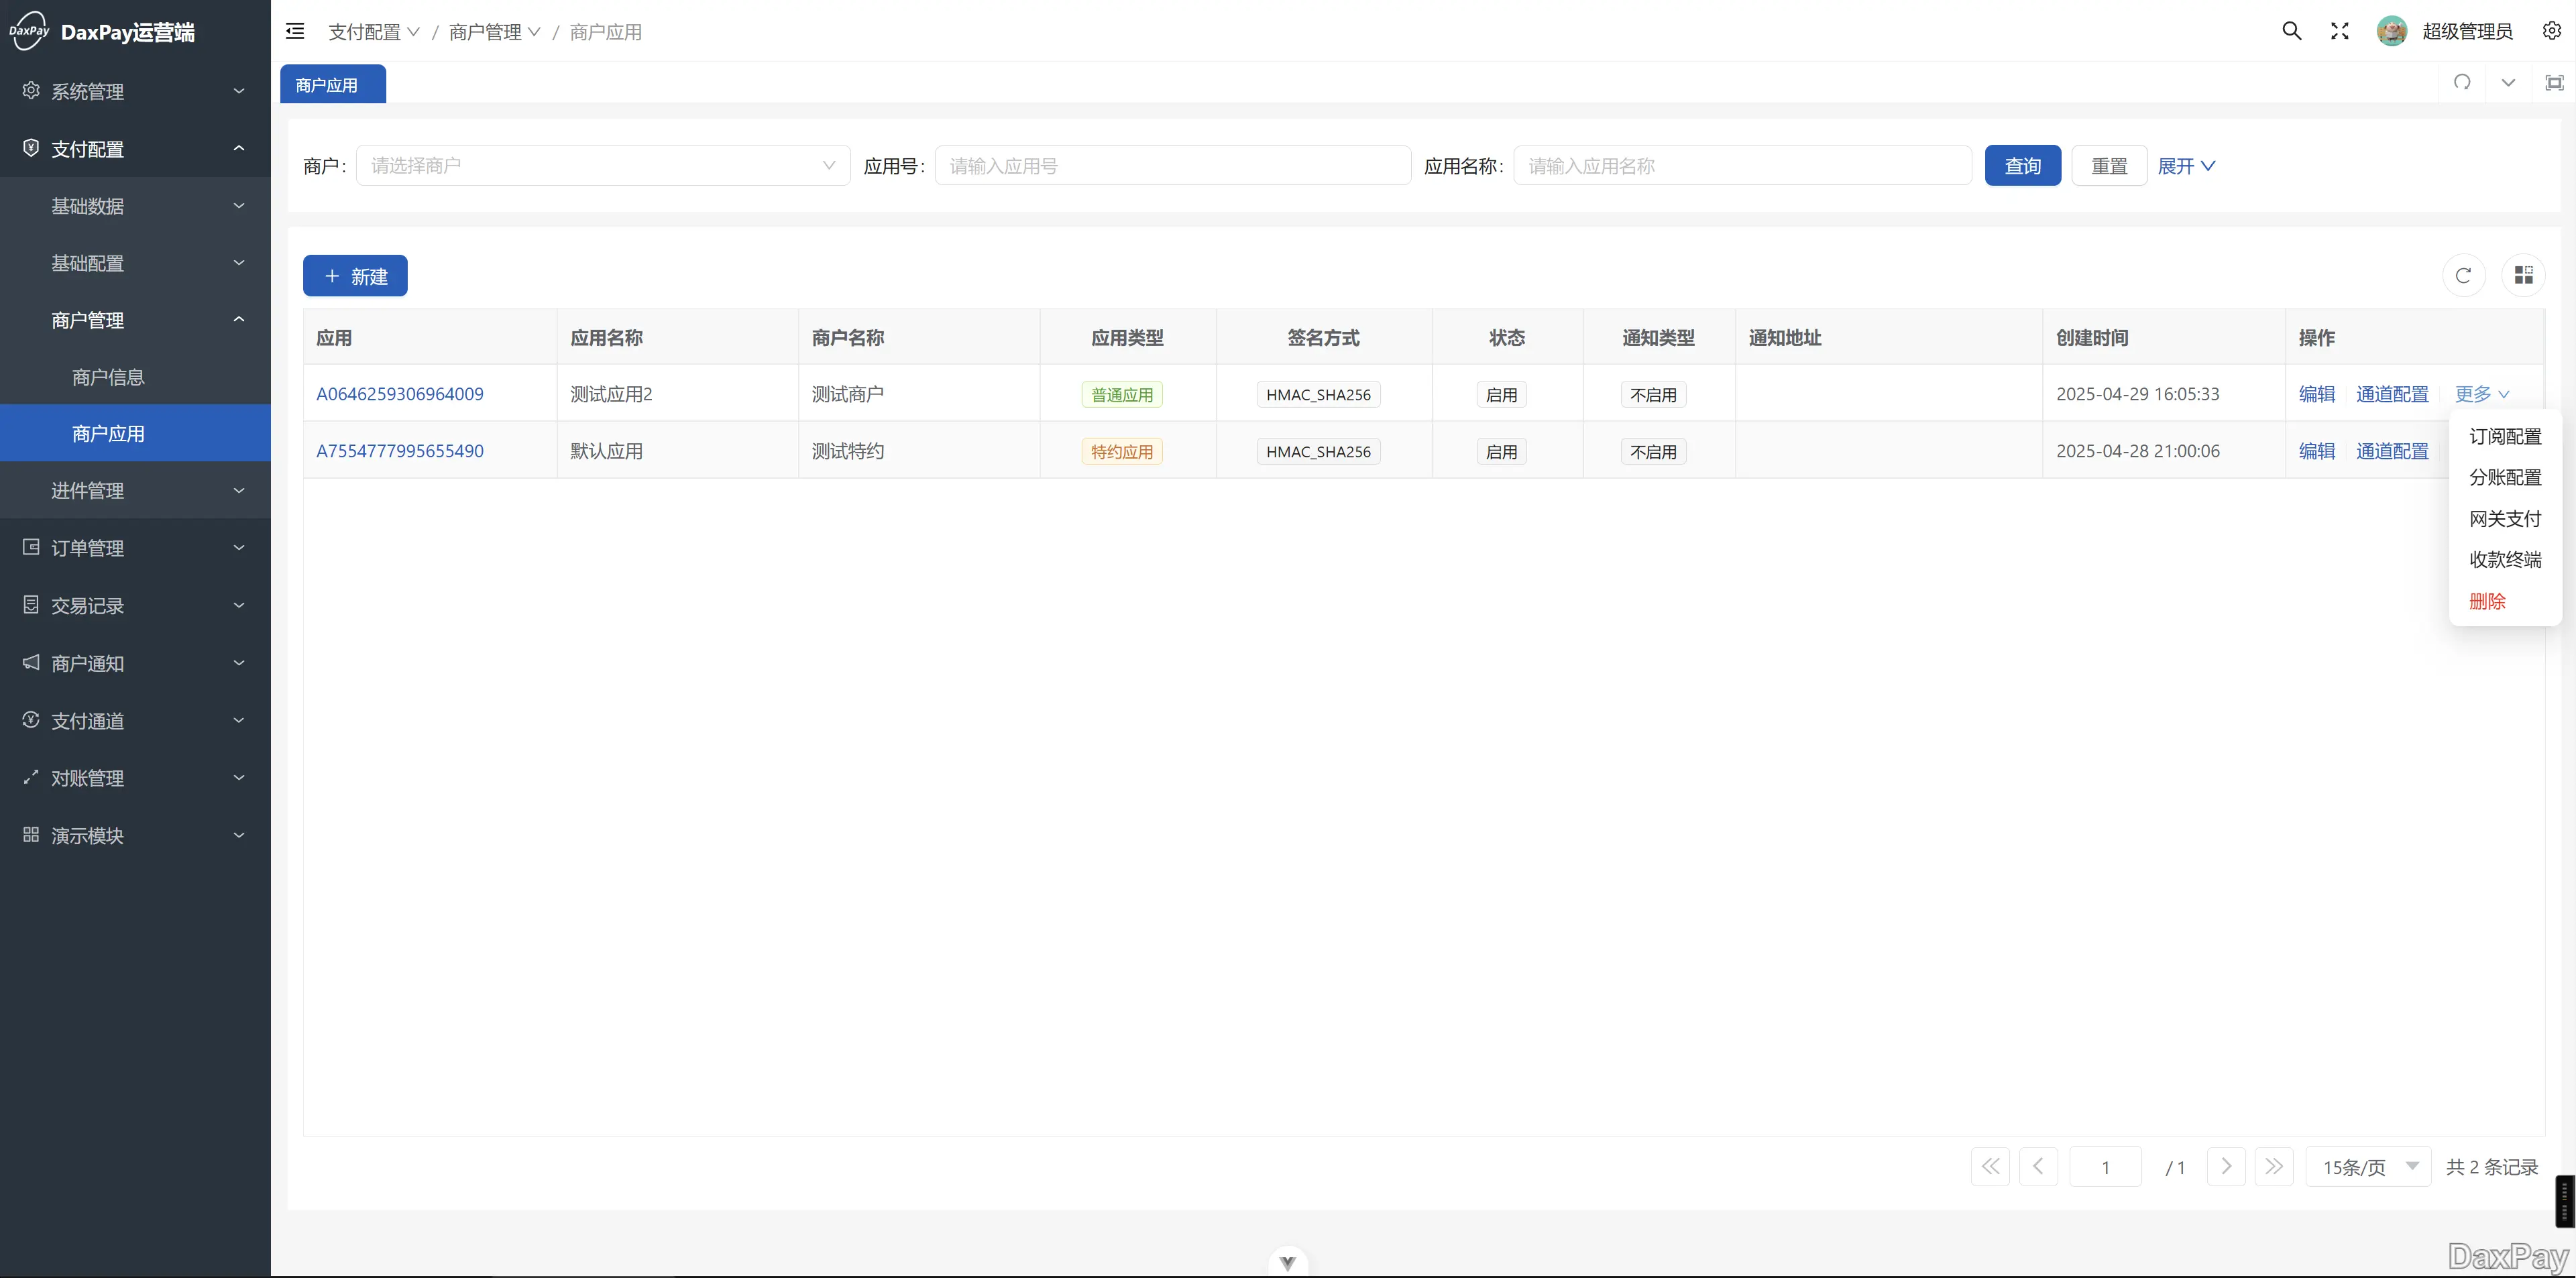The width and height of the screenshot is (2576, 1278).
Task: Open the search magnifier in header
Action: point(2291,31)
